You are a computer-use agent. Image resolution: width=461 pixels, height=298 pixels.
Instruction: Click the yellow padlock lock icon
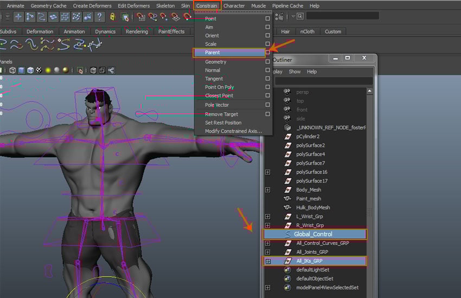coord(112,17)
